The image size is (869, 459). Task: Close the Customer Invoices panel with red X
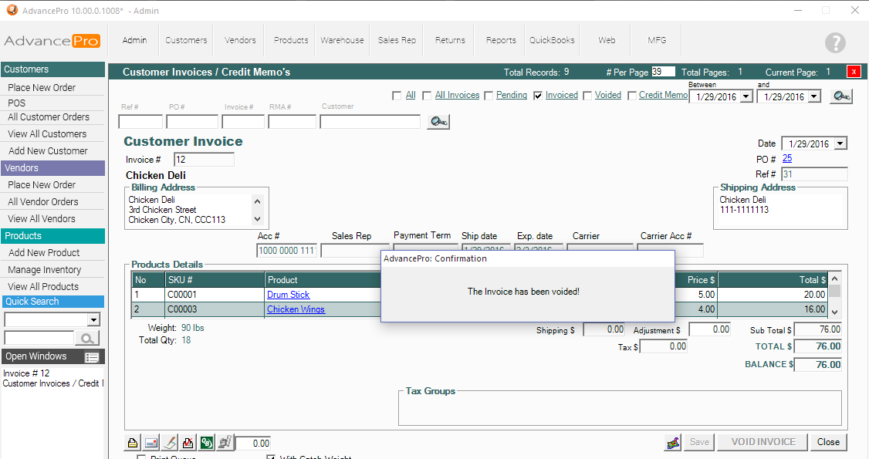coord(854,72)
